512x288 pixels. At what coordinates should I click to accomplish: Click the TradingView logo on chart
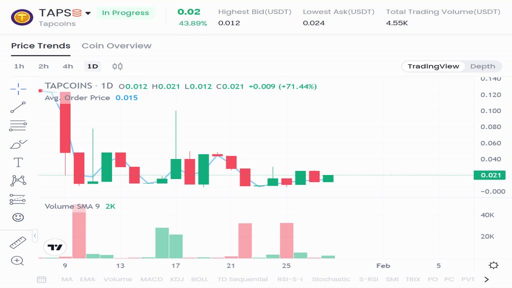tap(55, 247)
